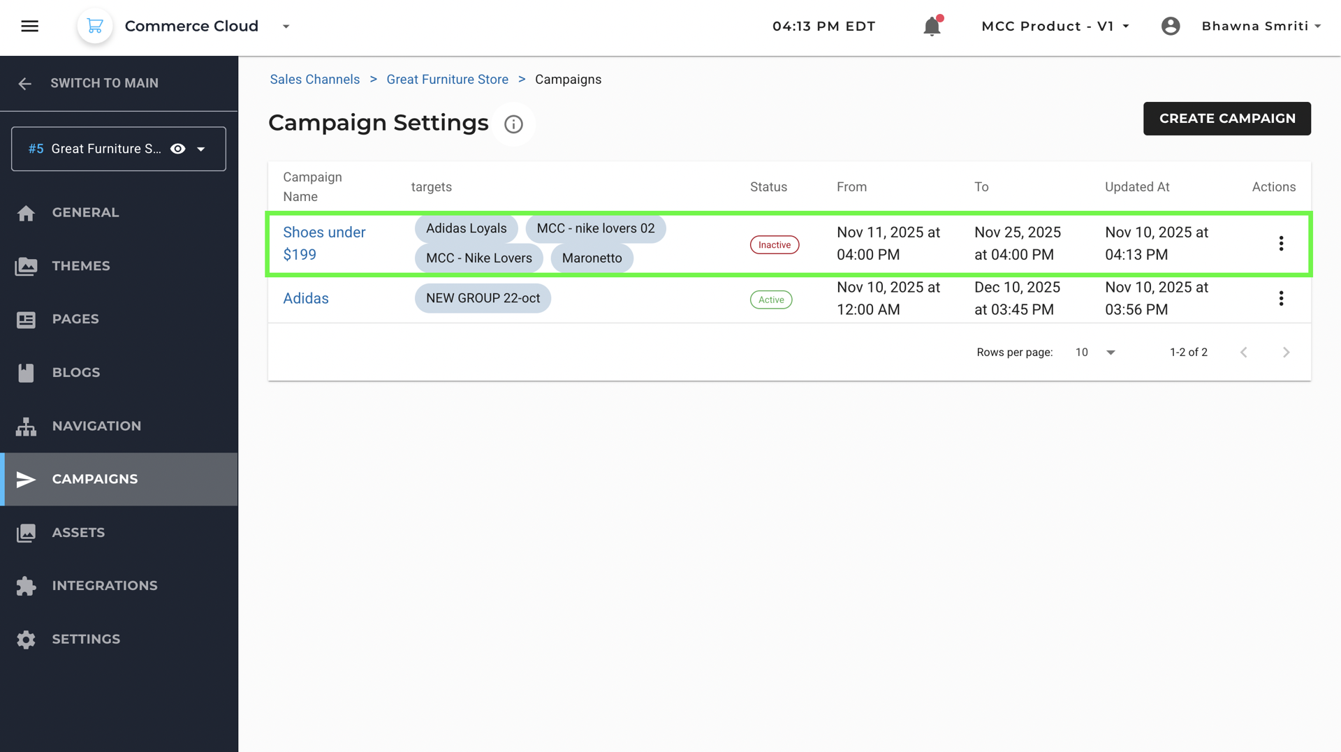
Task: Open the hamburger menu icon
Action: click(x=29, y=27)
